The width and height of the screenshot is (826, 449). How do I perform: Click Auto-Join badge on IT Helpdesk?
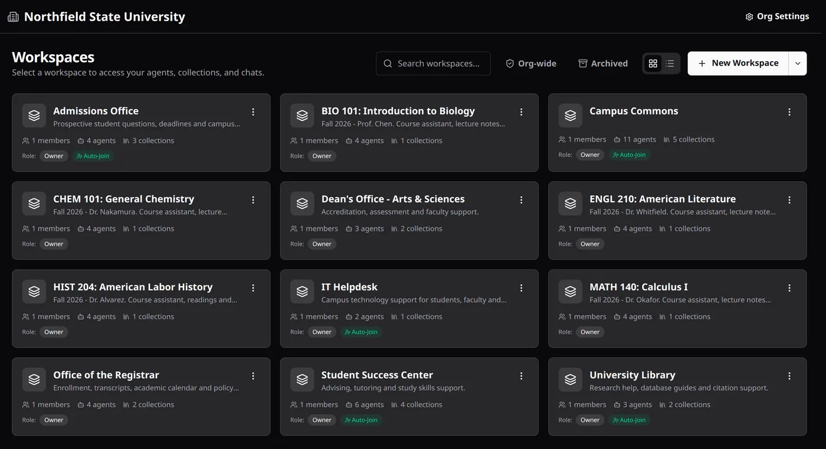pos(361,332)
